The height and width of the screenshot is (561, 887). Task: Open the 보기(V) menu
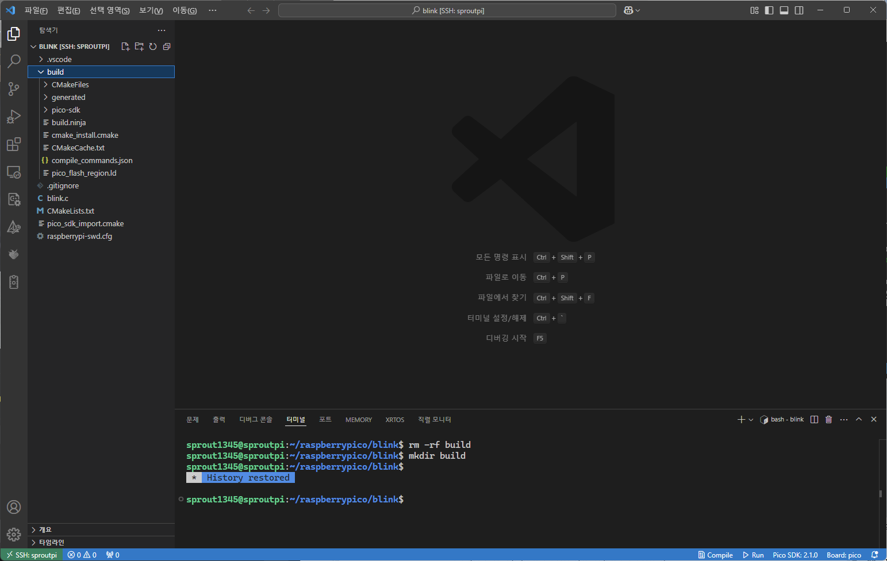pyautogui.click(x=151, y=10)
